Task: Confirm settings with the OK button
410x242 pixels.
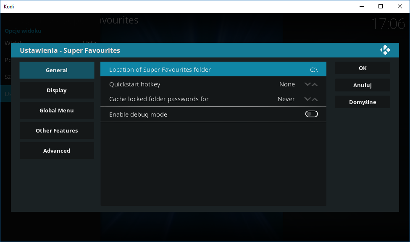Action: [x=363, y=68]
